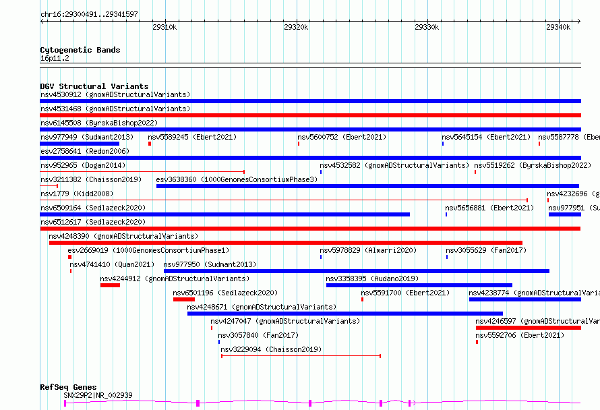600x410 pixels.
Task: Open nsv4741410 Quan2021 label
Action: click(112, 264)
